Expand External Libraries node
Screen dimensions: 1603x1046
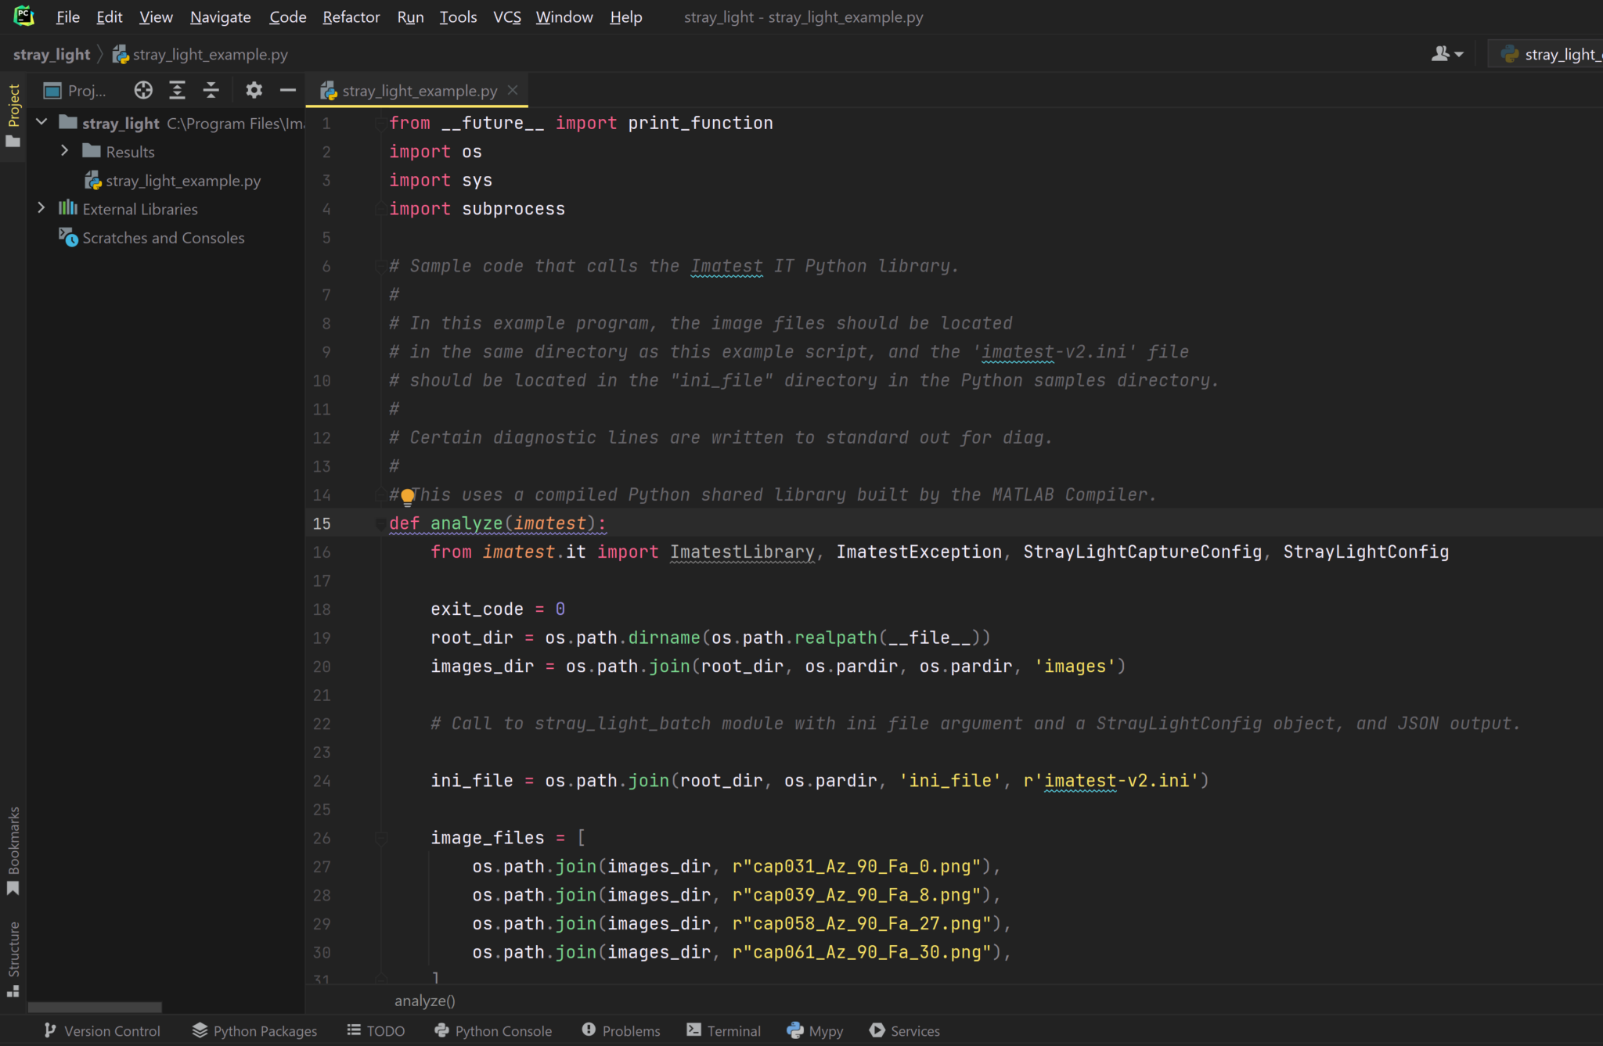tap(41, 208)
